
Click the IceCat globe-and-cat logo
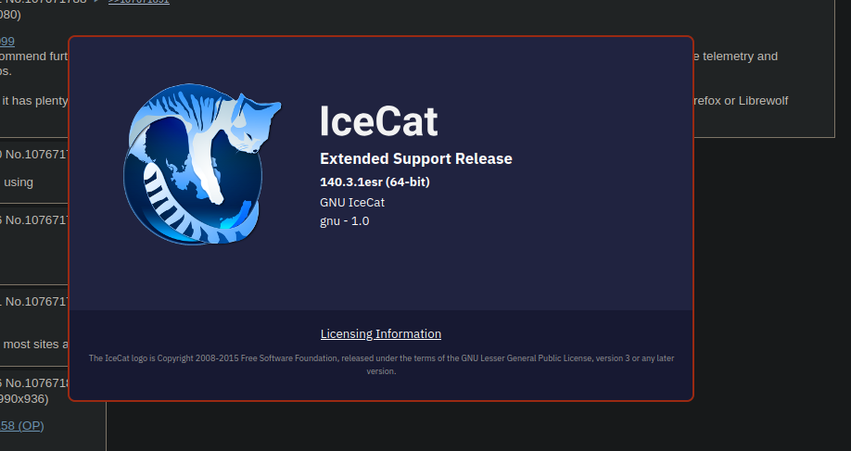[x=202, y=164]
